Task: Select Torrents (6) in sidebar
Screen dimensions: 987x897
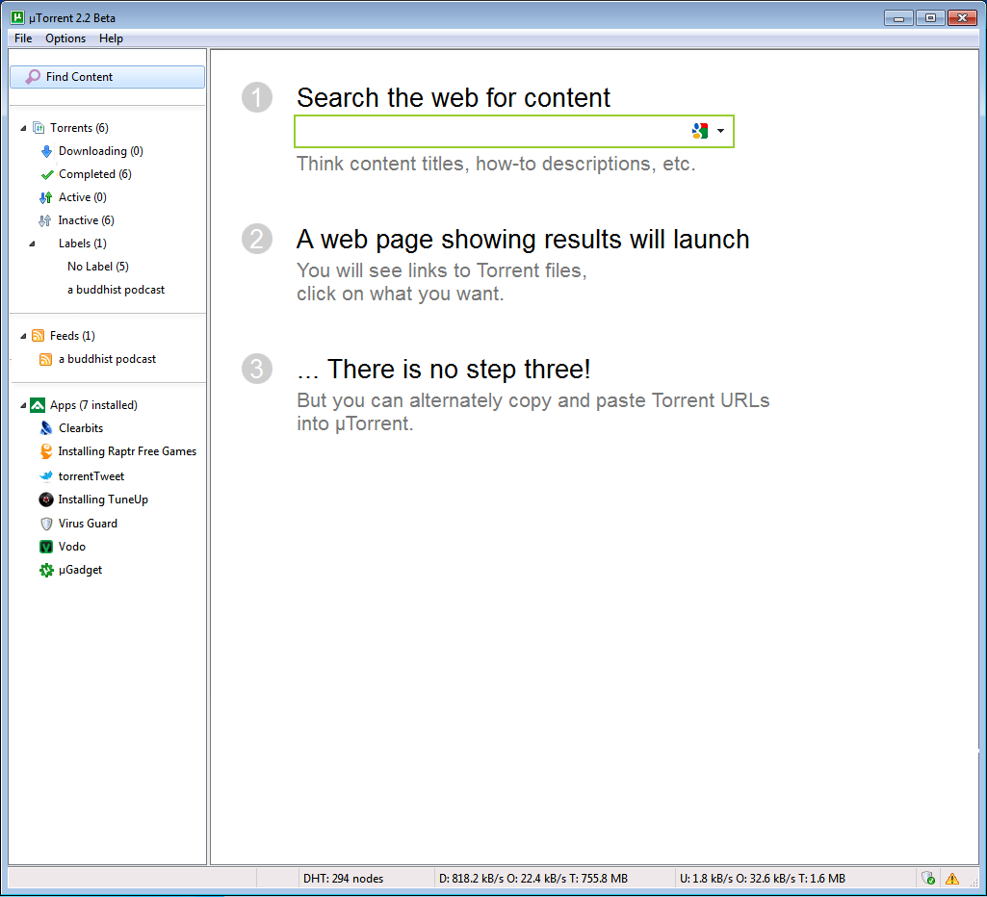Action: [79, 128]
